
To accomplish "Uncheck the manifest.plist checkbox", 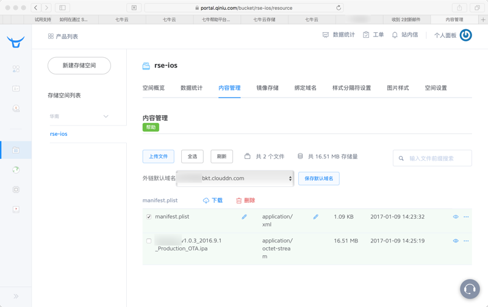I will [x=149, y=217].
